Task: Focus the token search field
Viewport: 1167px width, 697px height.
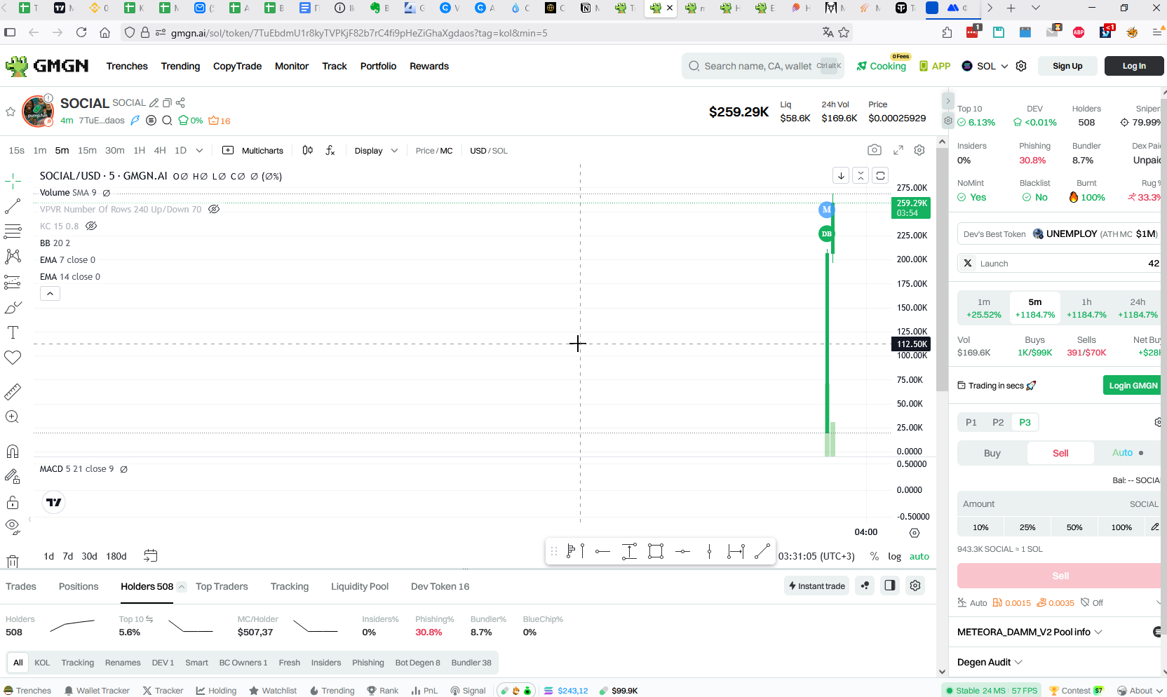Action: tap(763, 66)
